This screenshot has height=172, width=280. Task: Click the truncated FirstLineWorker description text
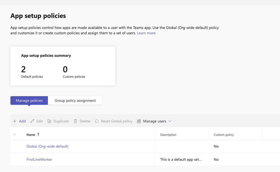(x=181, y=159)
